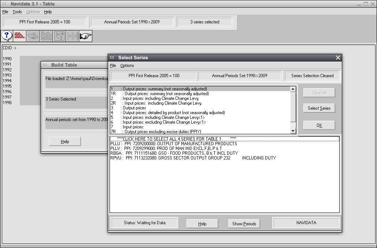Viewport: 377px width, 248px height.
Task: Click the series list scrollbar up arrow
Action: [293, 89]
